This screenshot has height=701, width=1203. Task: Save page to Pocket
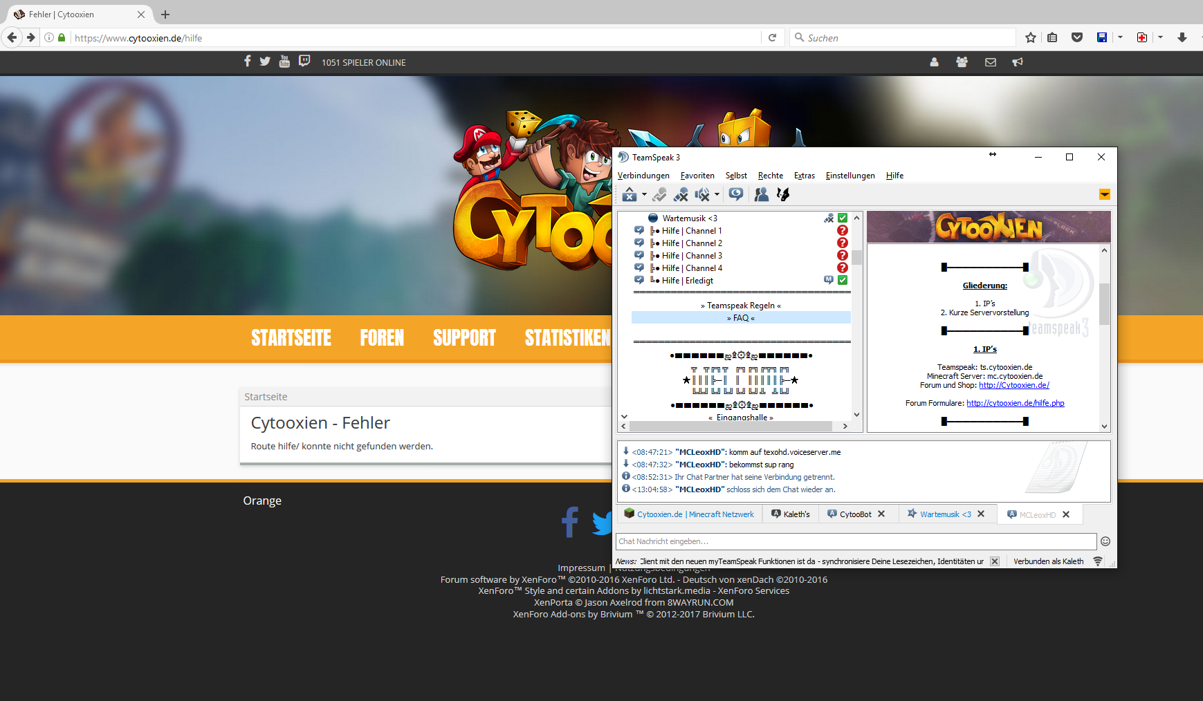(x=1077, y=37)
